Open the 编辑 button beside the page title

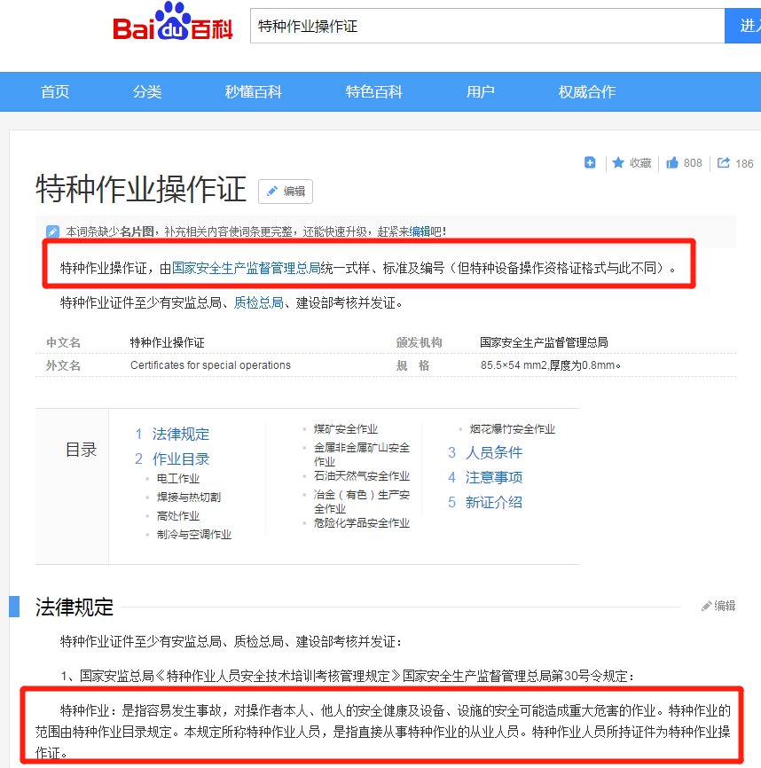[284, 192]
